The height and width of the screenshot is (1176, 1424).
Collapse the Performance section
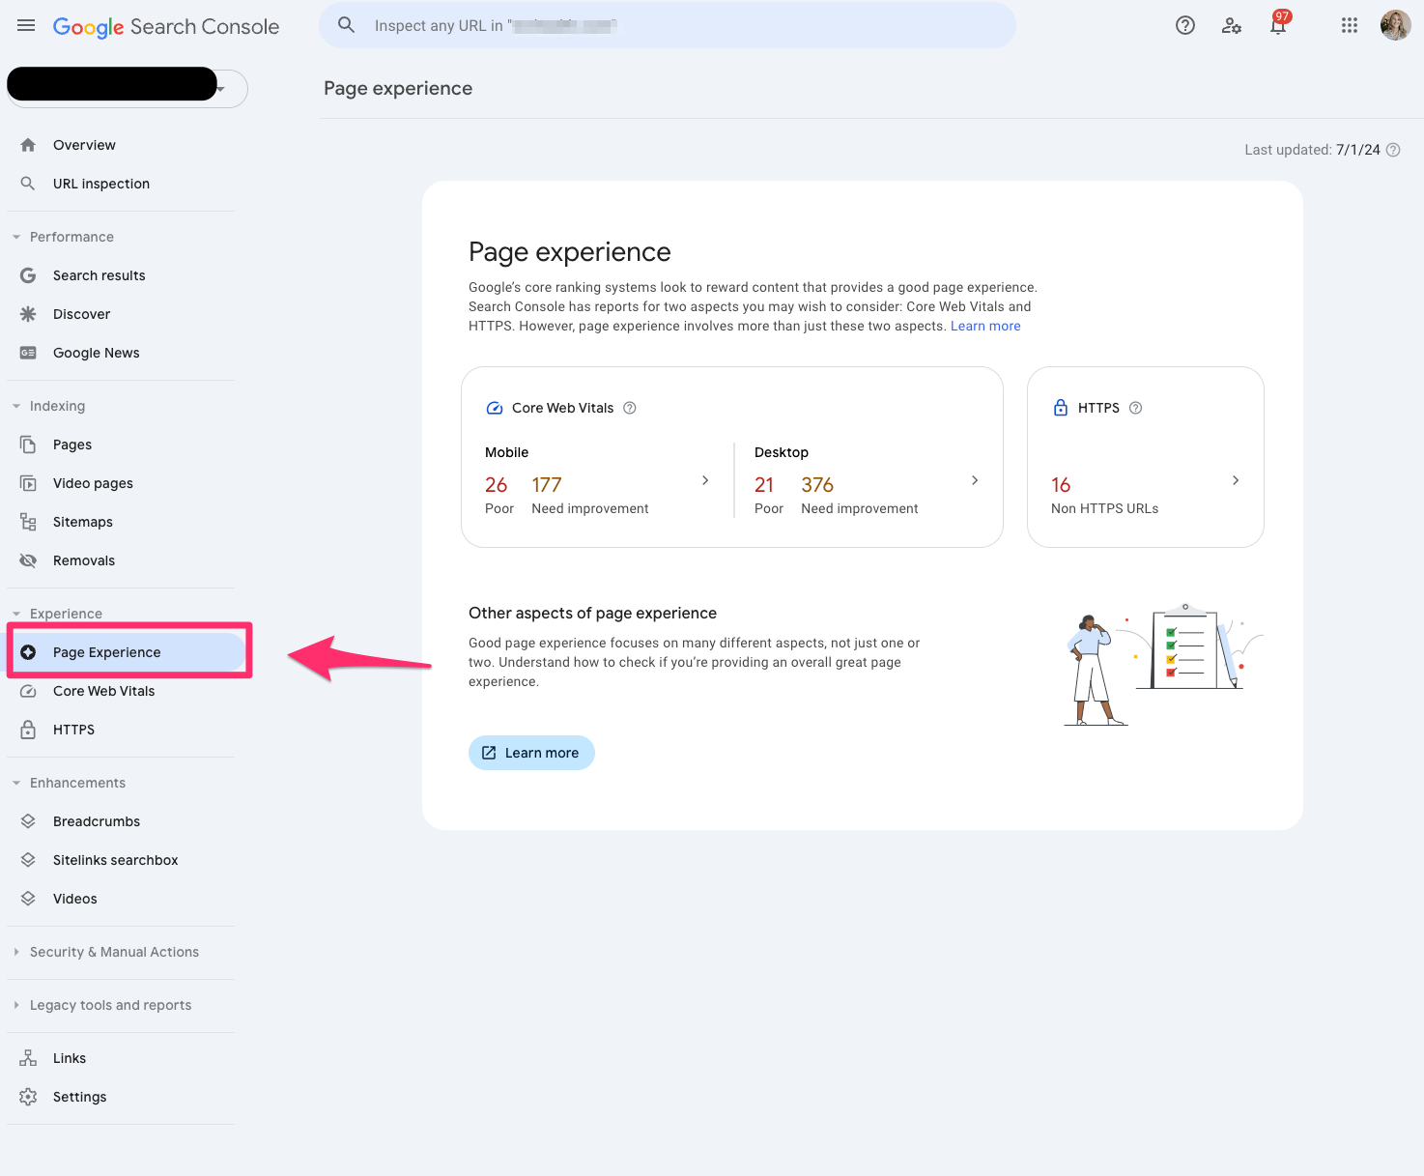click(16, 237)
